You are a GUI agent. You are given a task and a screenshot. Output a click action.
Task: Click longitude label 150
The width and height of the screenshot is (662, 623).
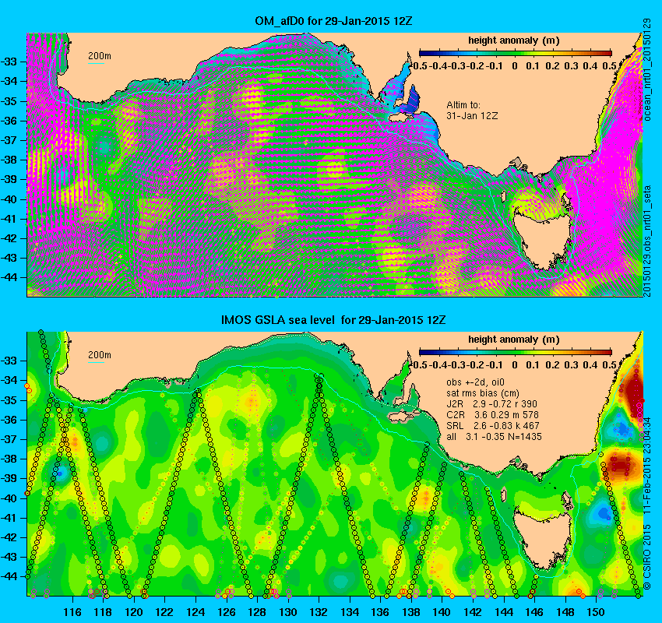596,612
